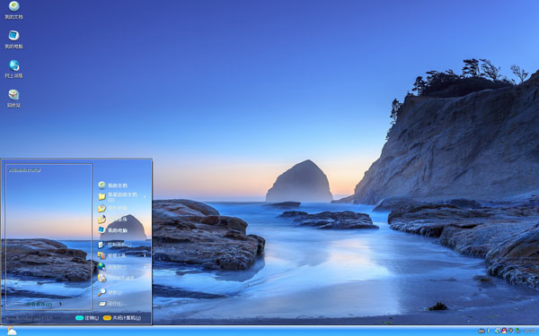This screenshot has width=539, height=336.
Task: Click the 关闭计算机(U) shut down button
Action: (x=122, y=318)
